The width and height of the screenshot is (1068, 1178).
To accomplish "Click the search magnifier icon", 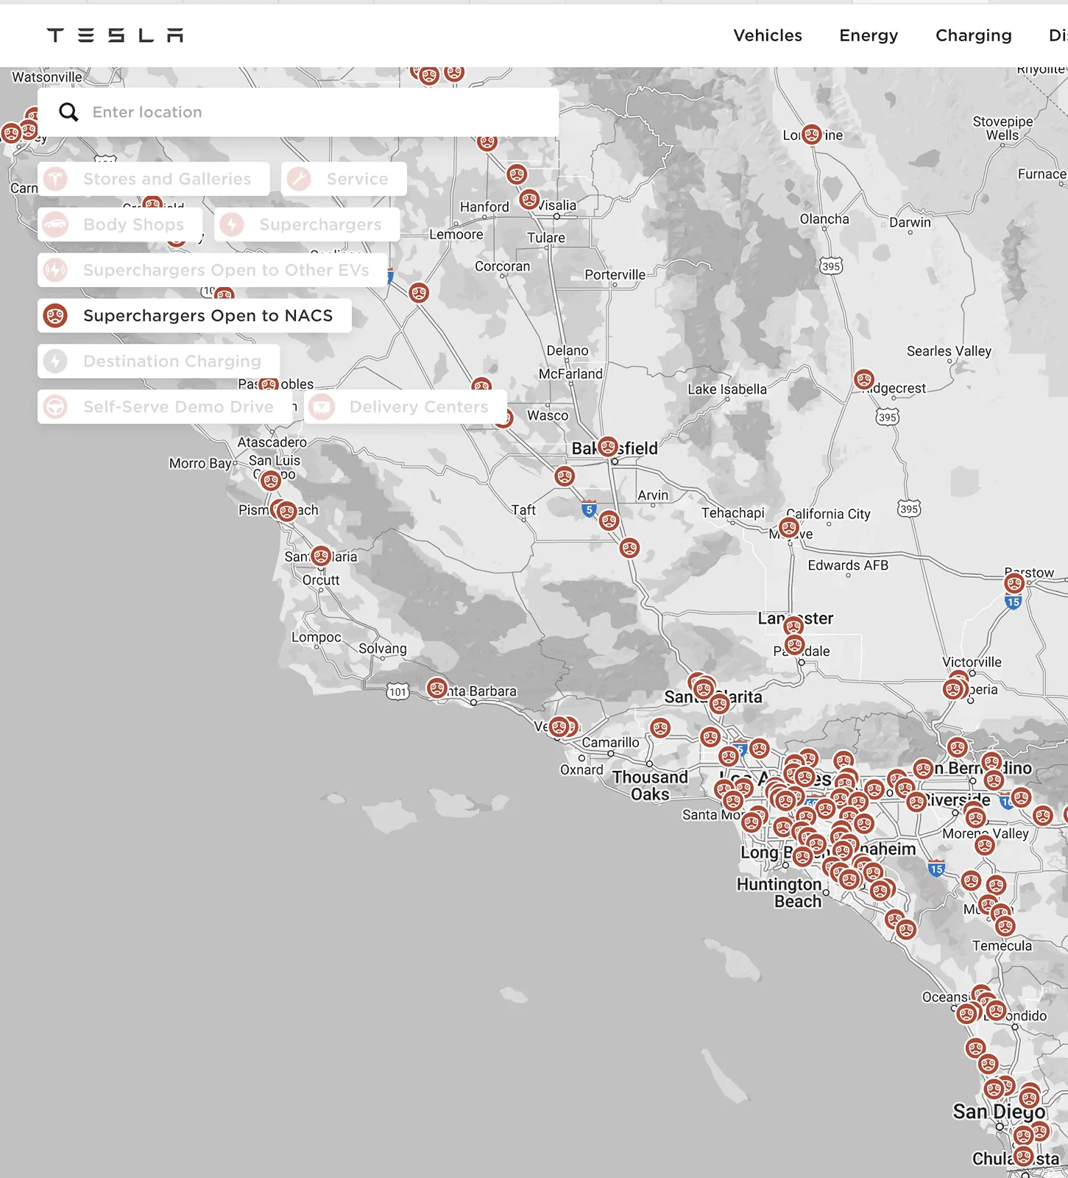I will coord(68,112).
